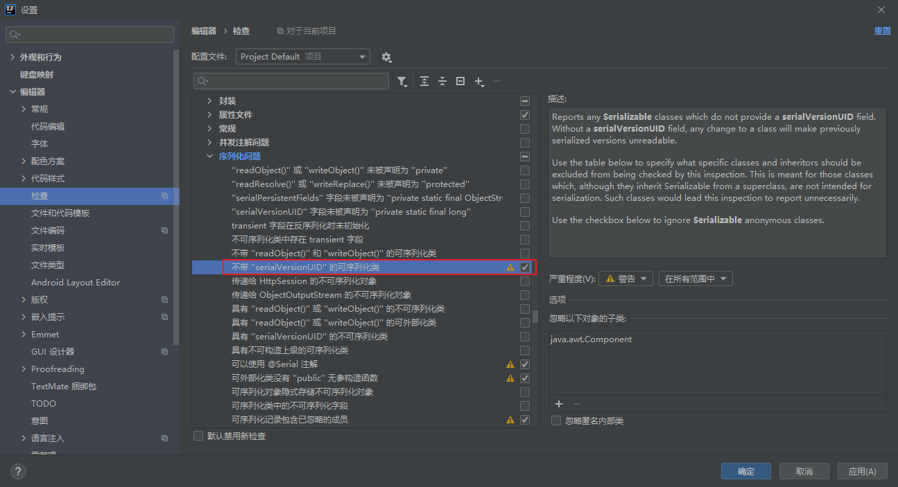Open the profile settings gear icon
Image resolution: width=898 pixels, height=487 pixels.
point(386,56)
